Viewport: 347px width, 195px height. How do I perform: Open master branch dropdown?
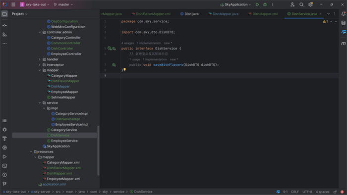(x=63, y=4)
